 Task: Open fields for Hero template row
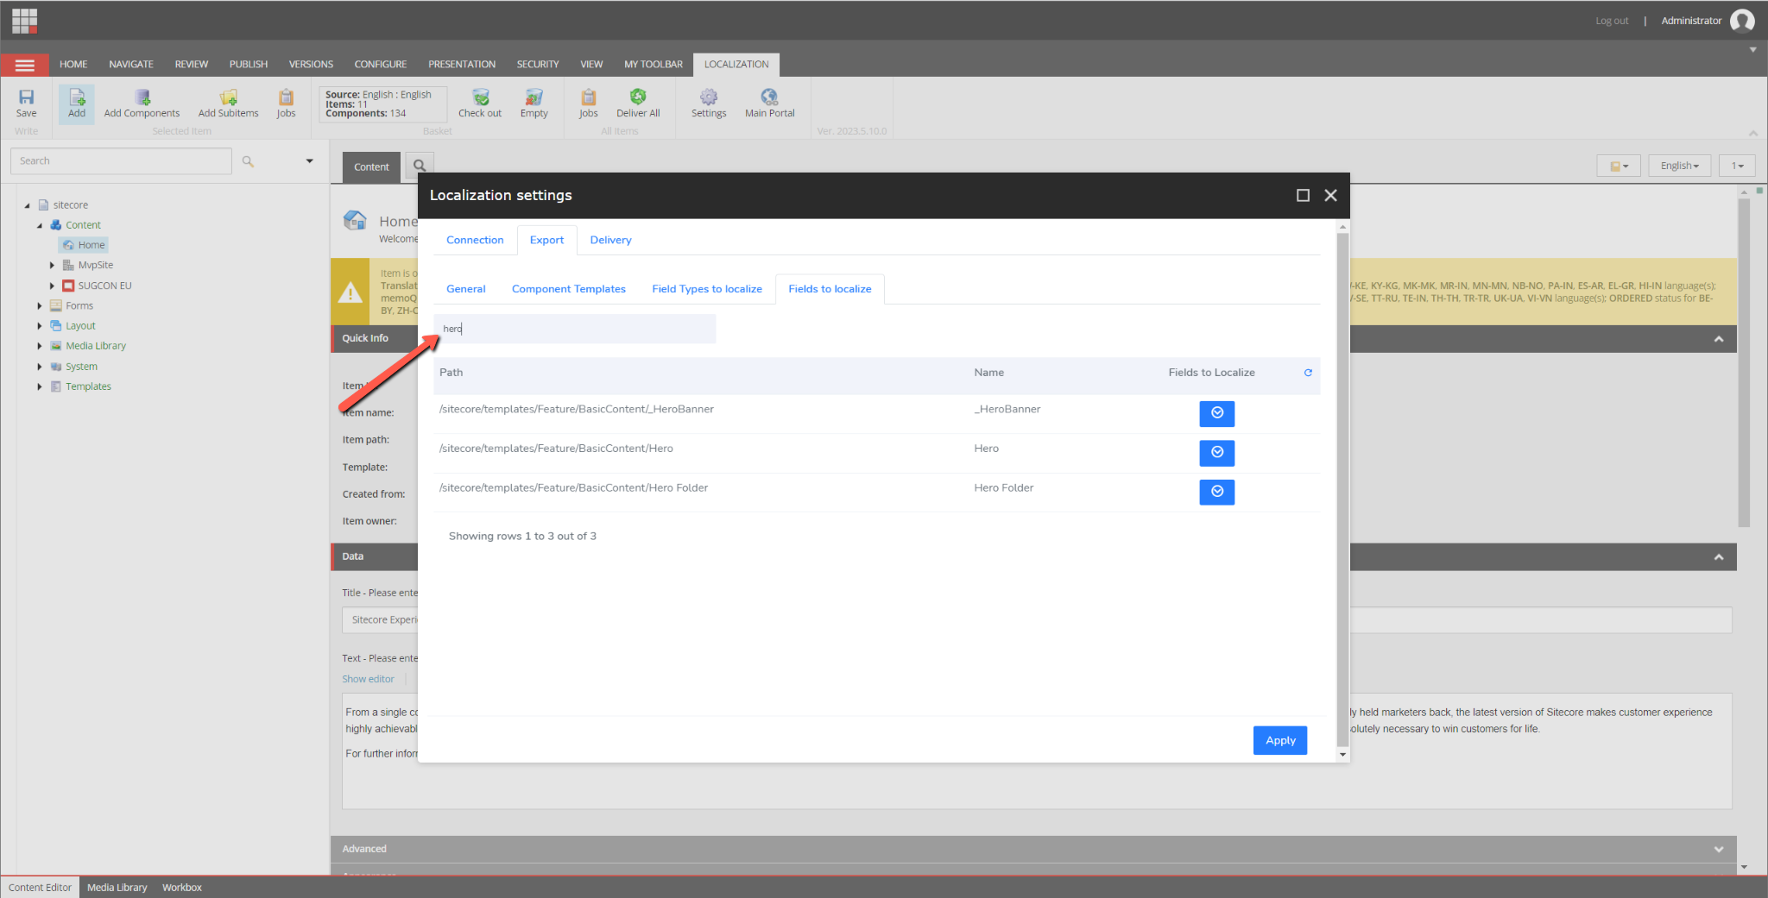pos(1217,453)
